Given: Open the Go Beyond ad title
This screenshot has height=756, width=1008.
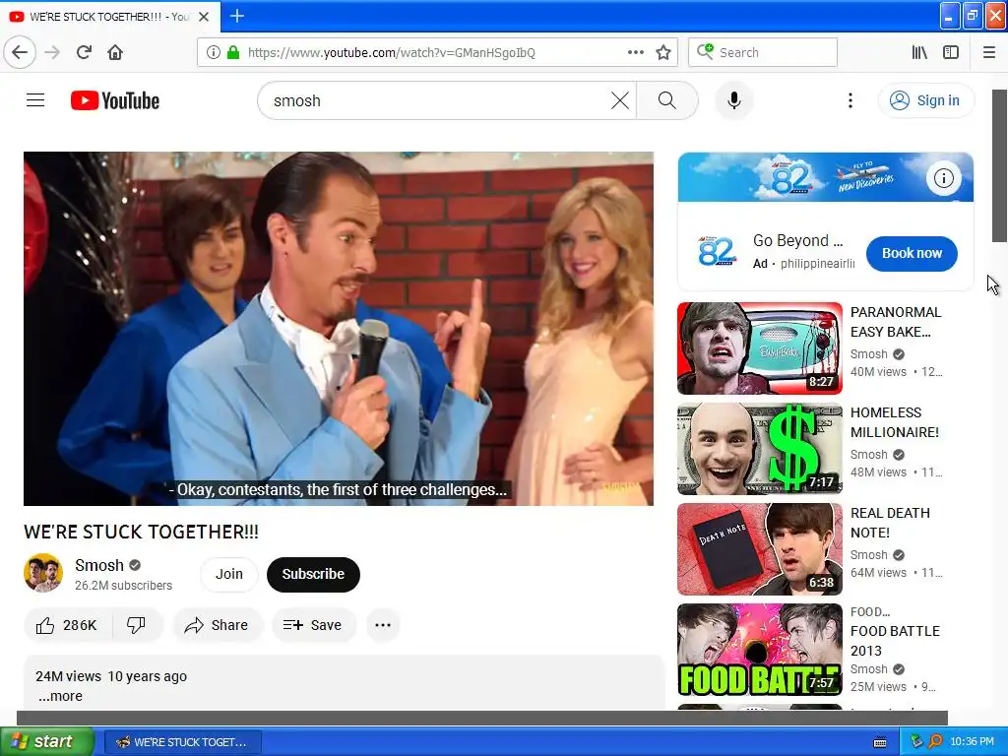Looking at the screenshot, I should (x=797, y=241).
